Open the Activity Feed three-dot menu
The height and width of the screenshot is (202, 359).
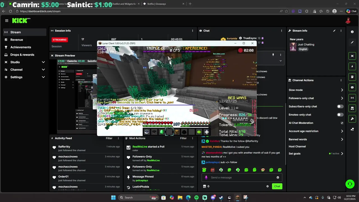point(118,138)
